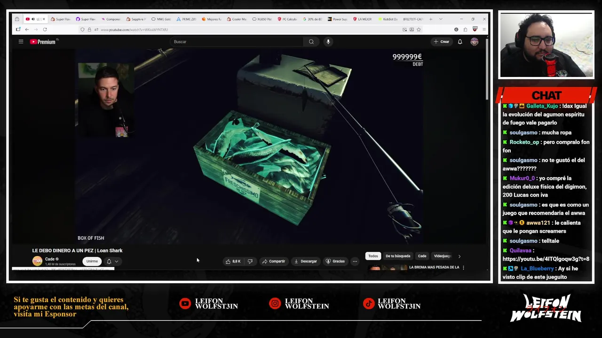
Task: Click the Loan Shark video player
Action: click(249, 146)
